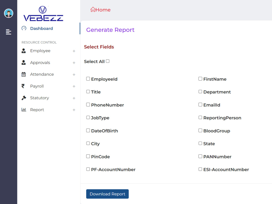The image size is (272, 204).
Task: Expand the Employee section
Action: 74,51
